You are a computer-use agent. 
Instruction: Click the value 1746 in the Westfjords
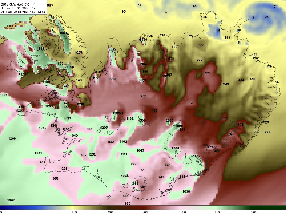click(70, 67)
